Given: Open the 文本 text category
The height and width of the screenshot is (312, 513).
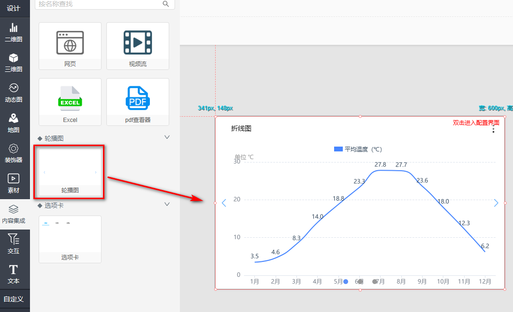Looking at the screenshot, I should [14, 274].
